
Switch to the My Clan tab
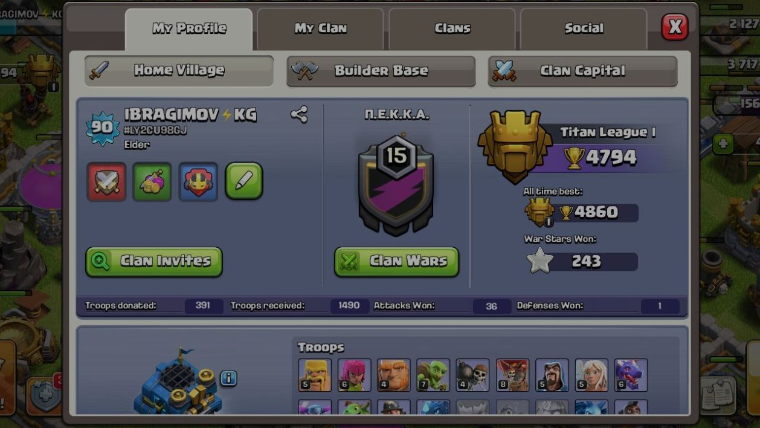(x=320, y=28)
